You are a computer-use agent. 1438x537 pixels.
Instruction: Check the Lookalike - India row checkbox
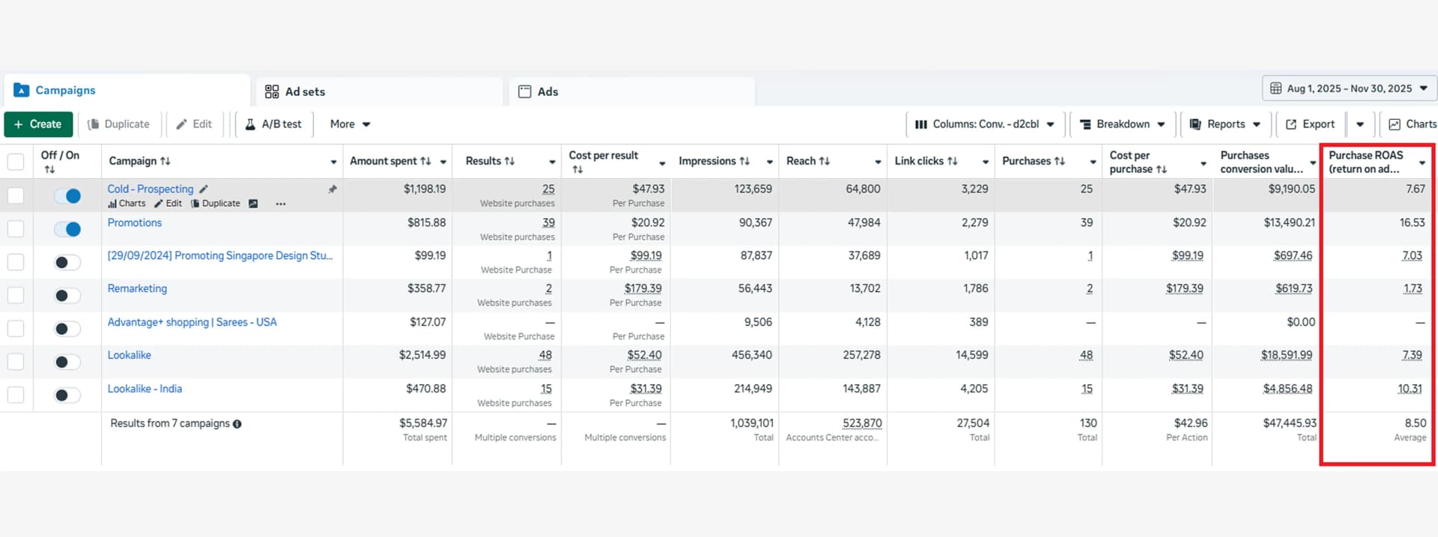[x=16, y=395]
